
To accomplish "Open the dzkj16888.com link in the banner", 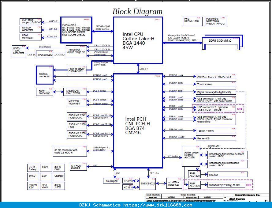I will coord(158,205).
